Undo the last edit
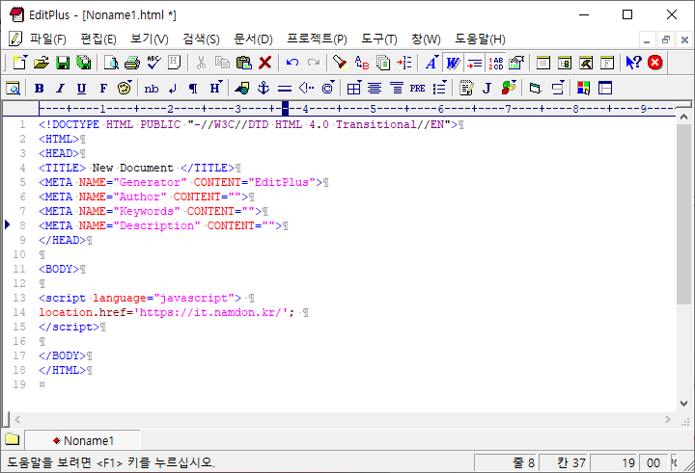 click(292, 63)
